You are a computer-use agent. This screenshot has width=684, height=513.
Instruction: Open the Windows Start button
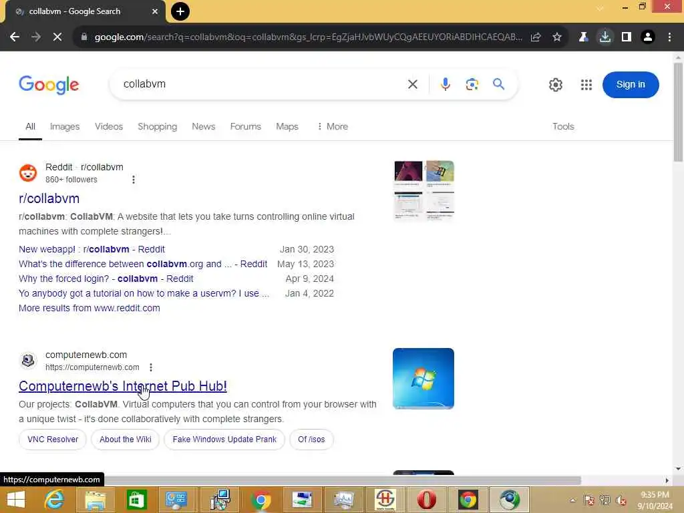(16, 500)
